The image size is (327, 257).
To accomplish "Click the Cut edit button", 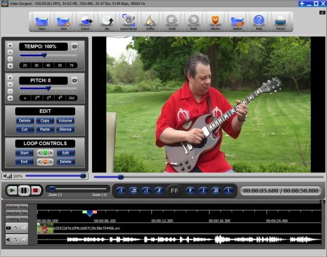I will coord(25,129).
